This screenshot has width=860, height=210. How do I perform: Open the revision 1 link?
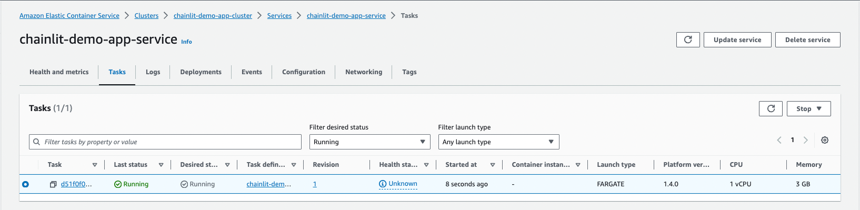[315, 184]
